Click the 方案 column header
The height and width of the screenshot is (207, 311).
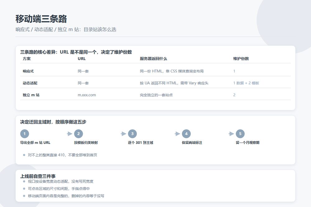[27, 59]
